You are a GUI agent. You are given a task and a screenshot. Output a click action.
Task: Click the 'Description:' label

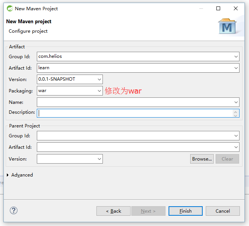click(22, 112)
